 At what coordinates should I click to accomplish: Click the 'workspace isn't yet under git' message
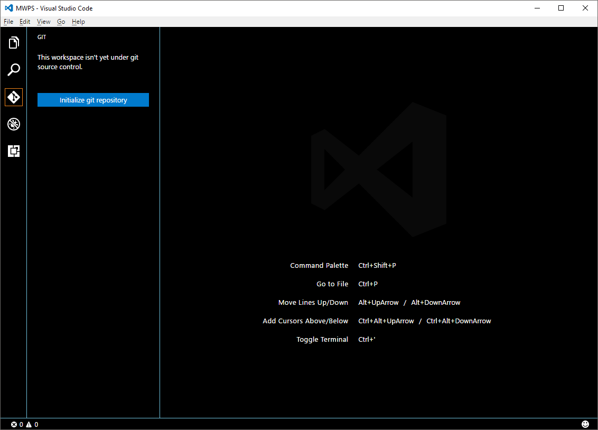(88, 62)
